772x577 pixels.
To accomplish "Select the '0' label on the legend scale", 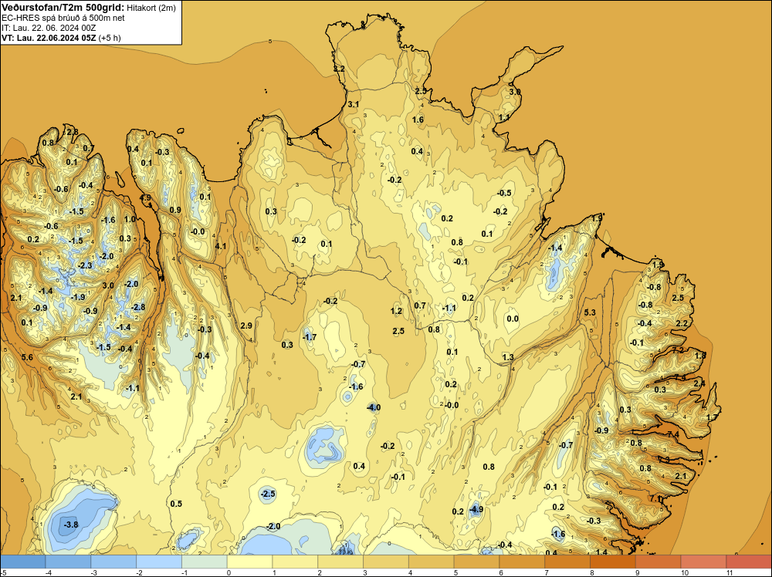I will pyautogui.click(x=229, y=572).
